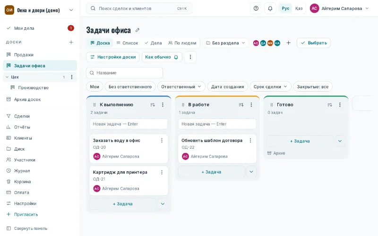Open Срок сделки filter dropdown
The image size is (378, 236).
pyautogui.click(x=270, y=87)
